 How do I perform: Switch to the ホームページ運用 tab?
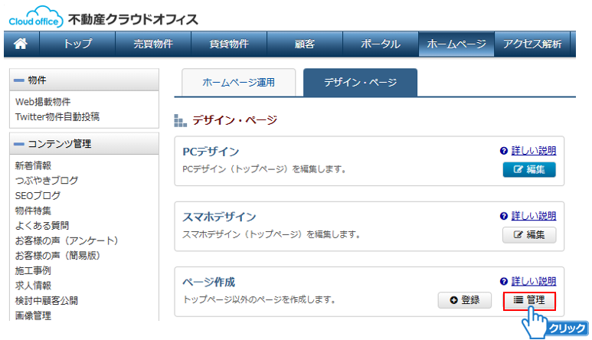point(237,82)
